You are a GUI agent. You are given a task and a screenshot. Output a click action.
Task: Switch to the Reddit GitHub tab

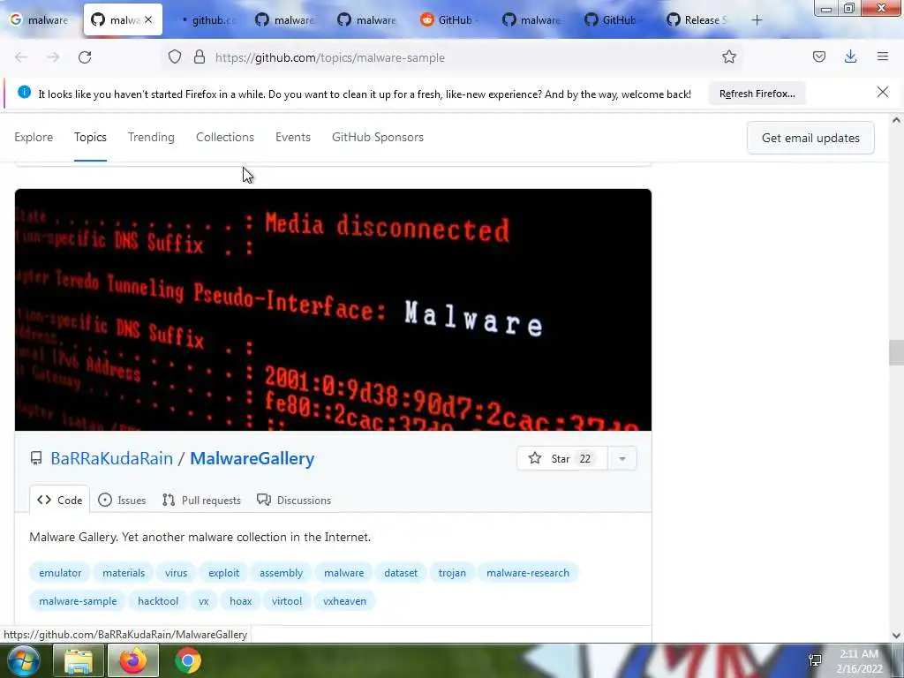pos(451,20)
